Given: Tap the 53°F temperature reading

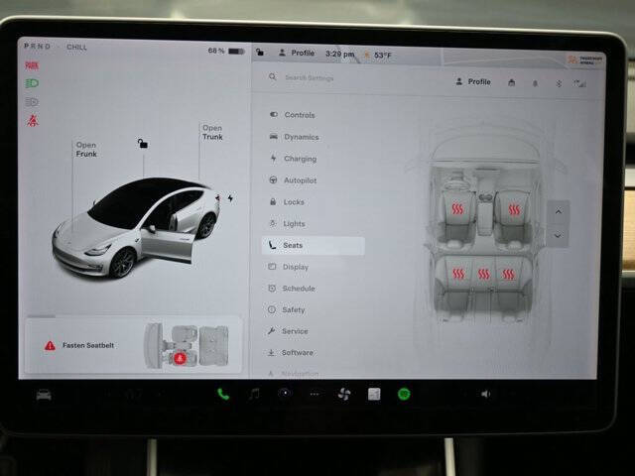Looking at the screenshot, I should pyautogui.click(x=383, y=56).
